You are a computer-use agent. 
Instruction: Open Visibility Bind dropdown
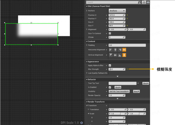click(x=136, y=91)
